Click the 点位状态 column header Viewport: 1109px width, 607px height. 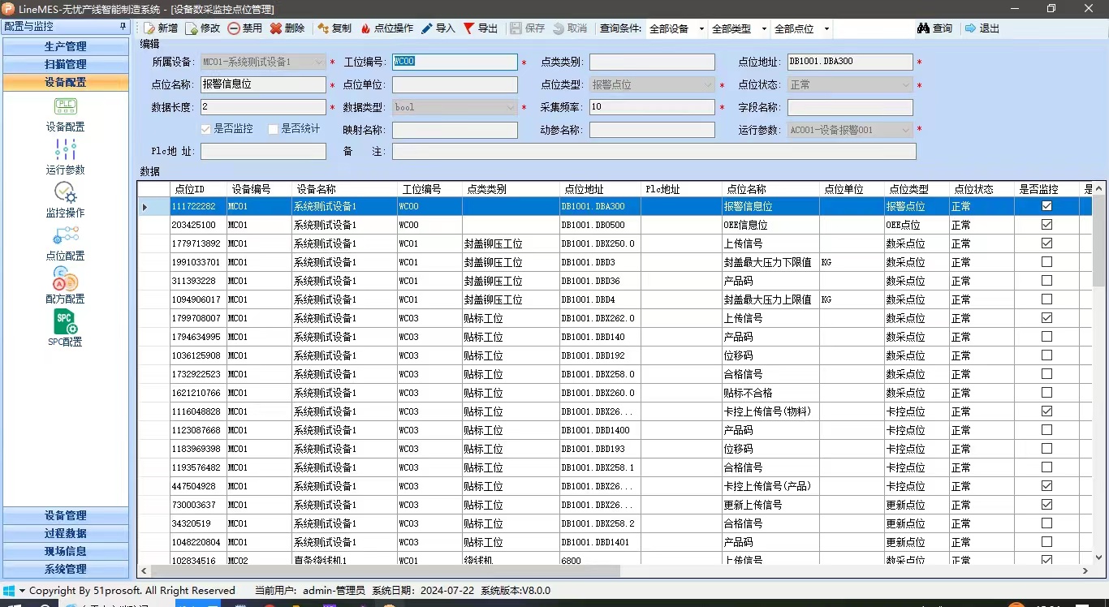(982, 188)
